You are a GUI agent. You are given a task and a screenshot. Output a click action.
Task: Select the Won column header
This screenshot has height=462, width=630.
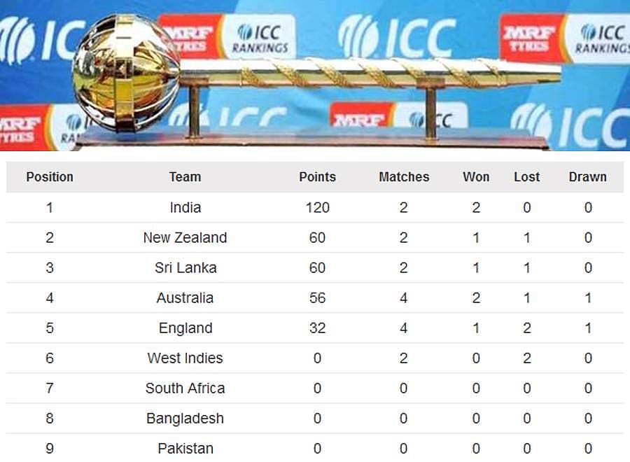coord(476,177)
